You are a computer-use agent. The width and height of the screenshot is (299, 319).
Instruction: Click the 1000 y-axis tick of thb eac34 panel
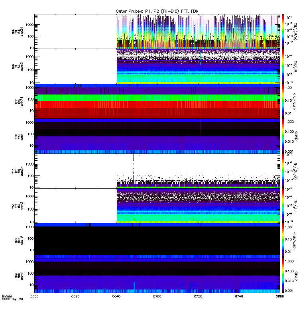coord(30,25)
